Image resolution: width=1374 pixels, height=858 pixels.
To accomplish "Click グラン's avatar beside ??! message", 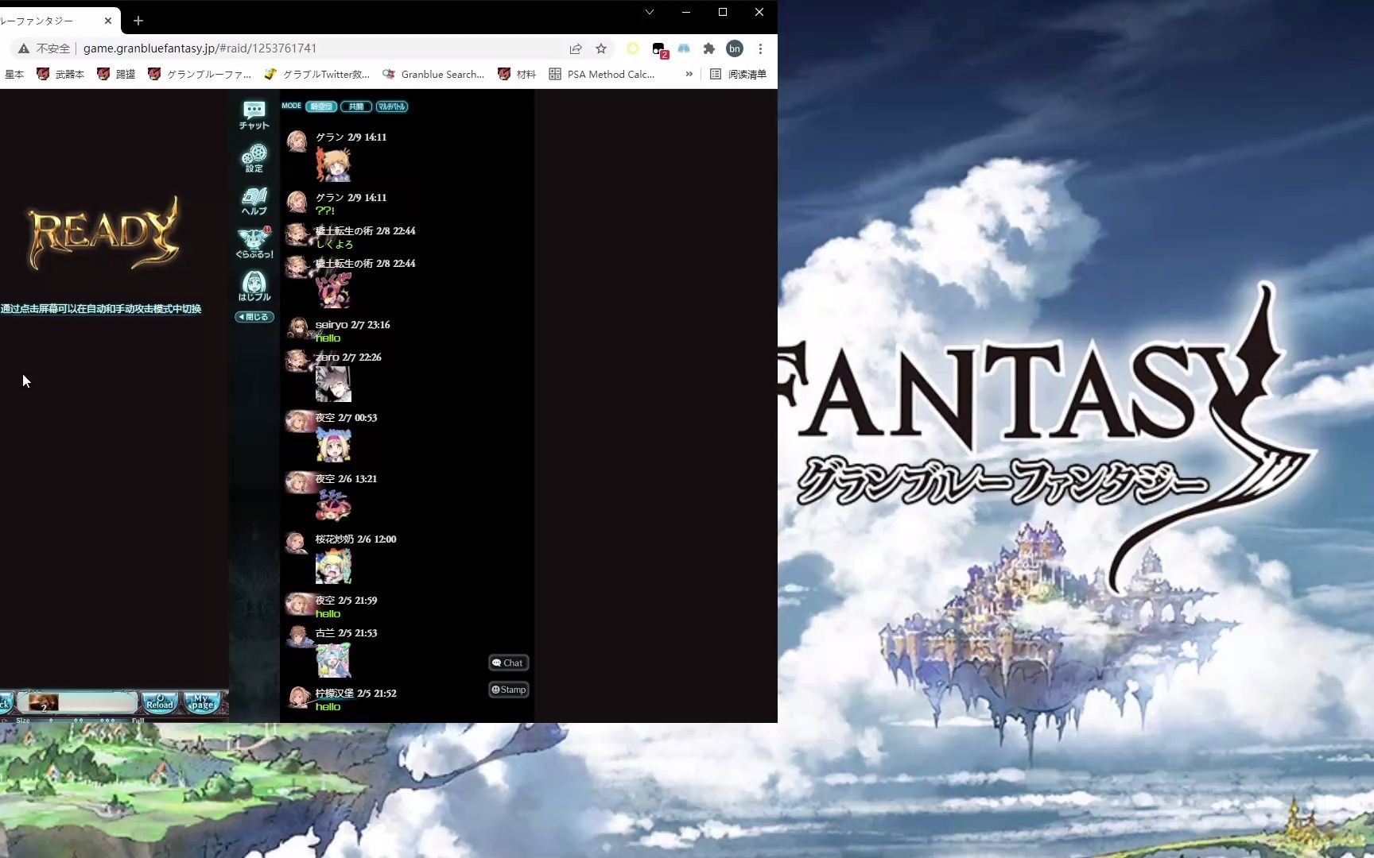I will point(297,202).
